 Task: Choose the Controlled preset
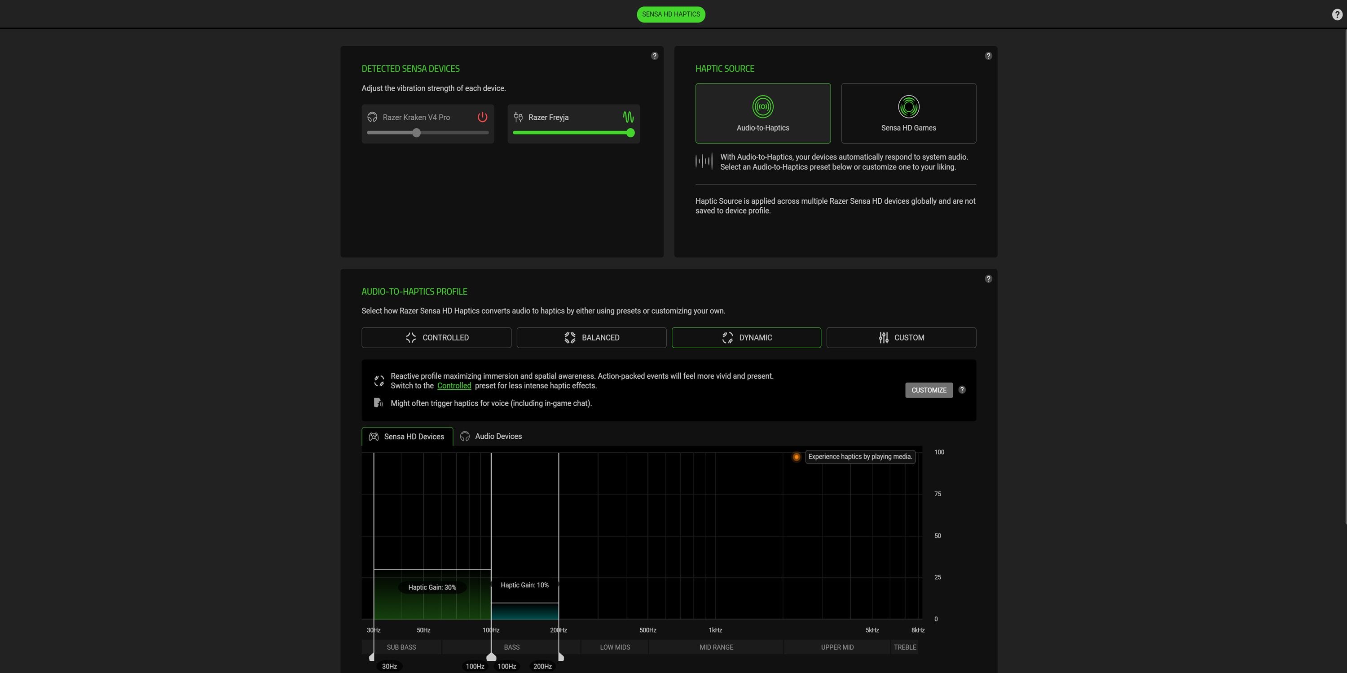pyautogui.click(x=436, y=337)
